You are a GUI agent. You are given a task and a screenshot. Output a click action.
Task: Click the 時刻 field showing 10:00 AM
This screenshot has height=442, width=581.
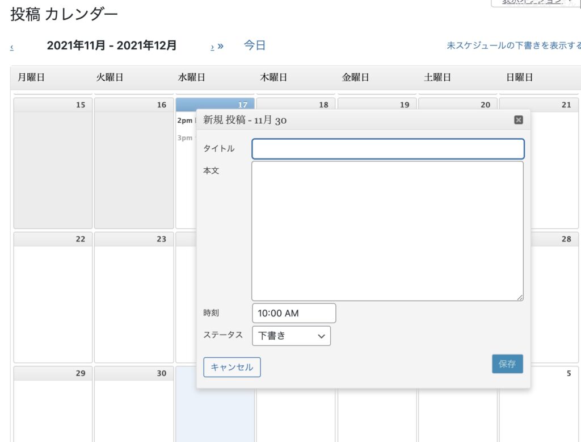(294, 313)
